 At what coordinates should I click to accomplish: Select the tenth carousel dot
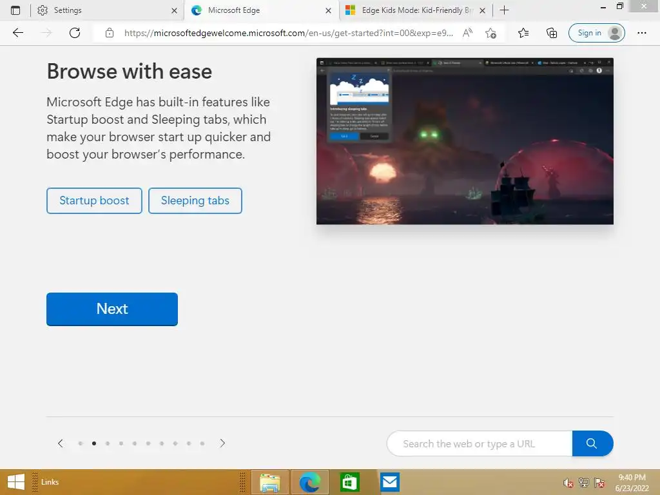[202, 443]
